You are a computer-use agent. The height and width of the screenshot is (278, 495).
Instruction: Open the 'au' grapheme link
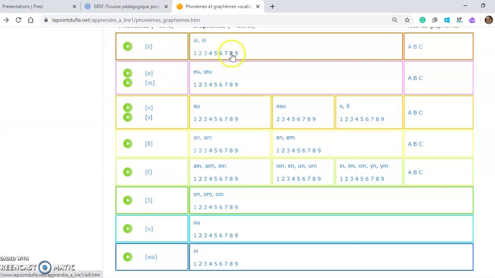pos(196,106)
